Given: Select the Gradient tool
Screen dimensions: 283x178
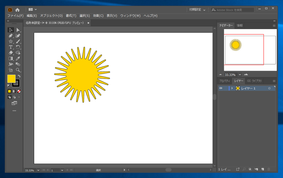Looking at the screenshot, I should (x=11, y=59).
